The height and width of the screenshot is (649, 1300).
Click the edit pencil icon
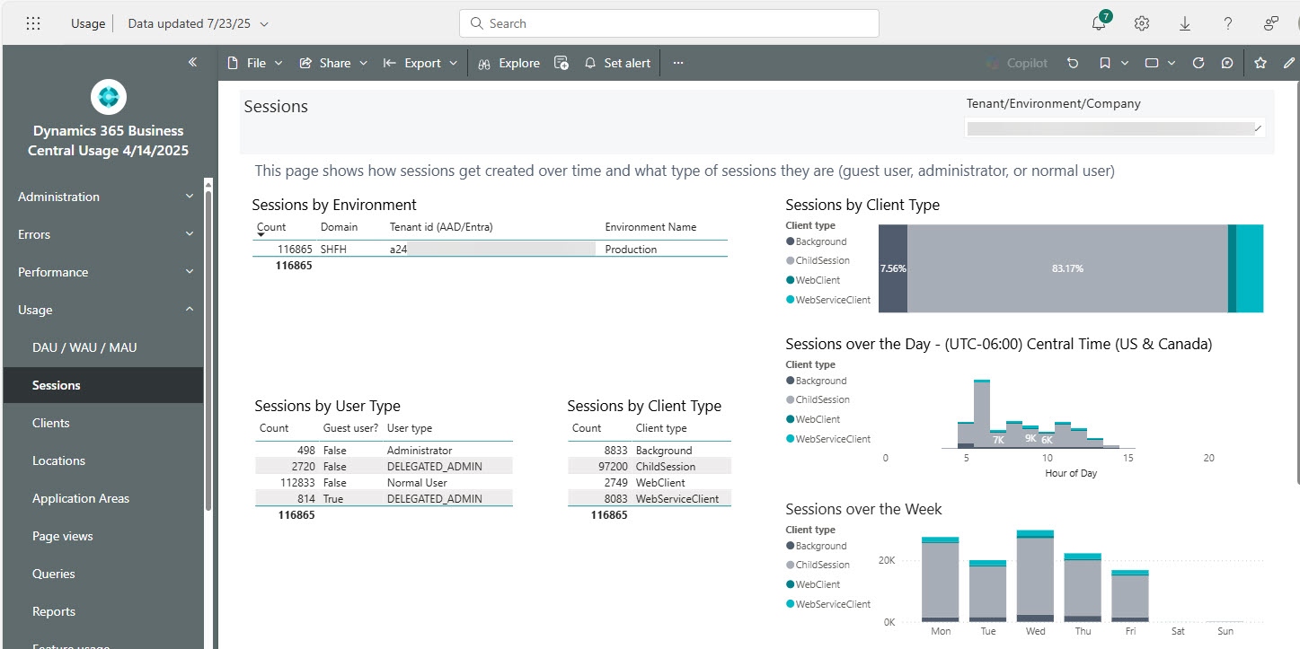(x=1290, y=63)
